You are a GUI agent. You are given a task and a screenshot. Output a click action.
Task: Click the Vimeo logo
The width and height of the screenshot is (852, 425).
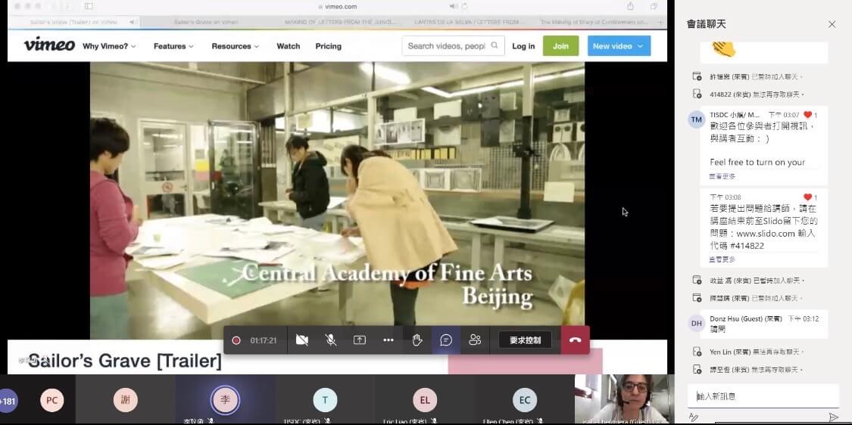tap(49, 45)
